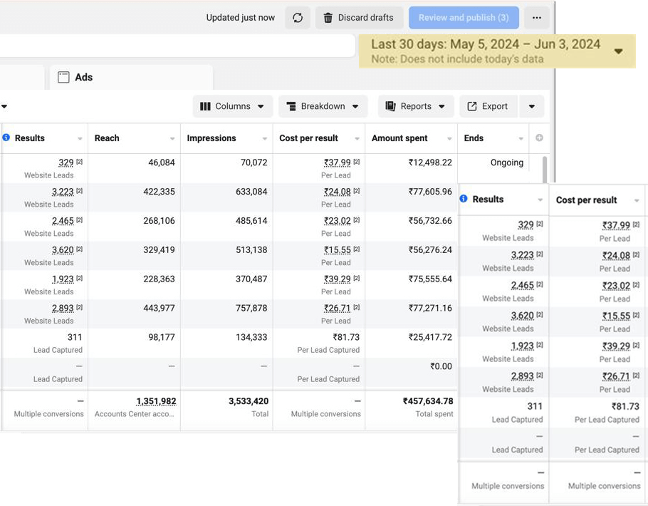Open dropdown arrow next to Export
648x506 pixels.
click(x=532, y=106)
